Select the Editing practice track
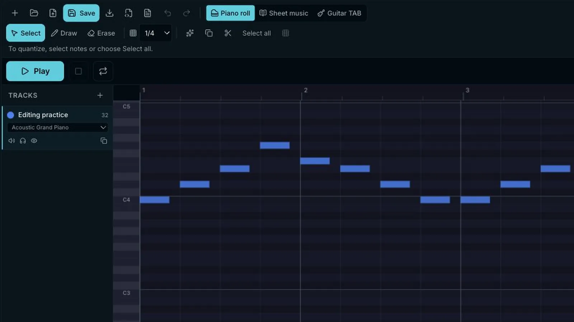 [57, 127]
